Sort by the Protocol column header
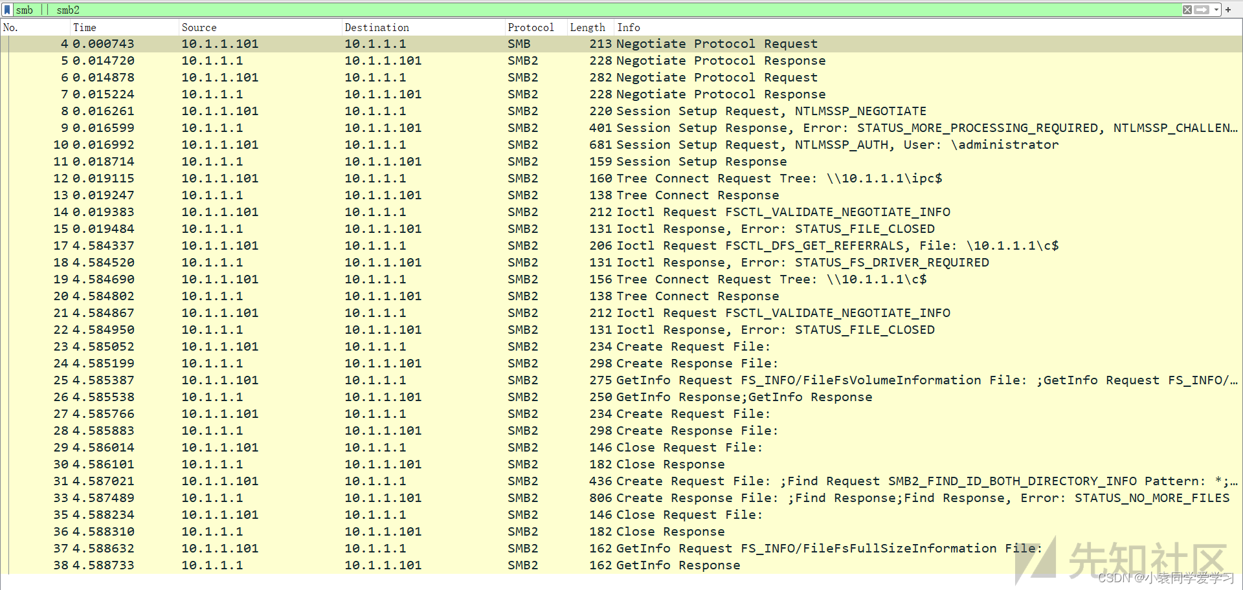Screen dimensions: 1243x590 pyautogui.click(x=536, y=27)
